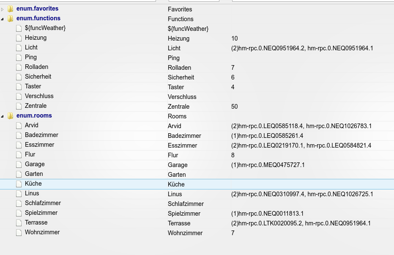Select the Rolladen function item
394x255 pixels.
coord(36,67)
